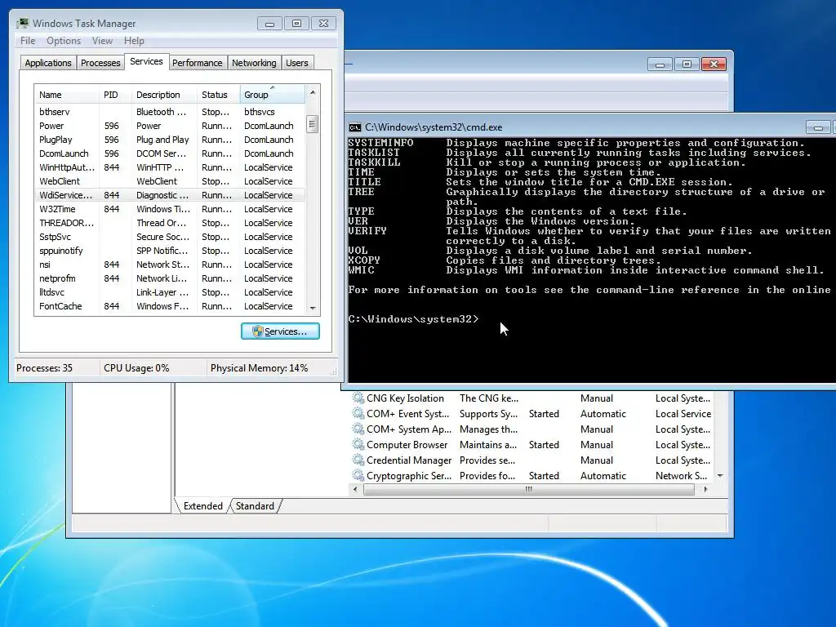Image resolution: width=836 pixels, height=627 pixels.
Task: Click the left arrow of Services horizontal scrollbar
Action: (356, 489)
